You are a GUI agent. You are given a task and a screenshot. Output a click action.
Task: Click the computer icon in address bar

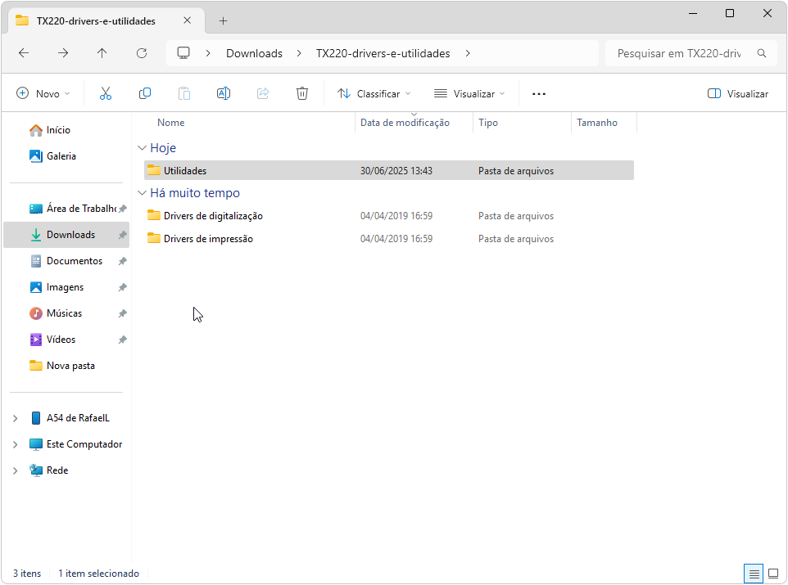tap(183, 53)
